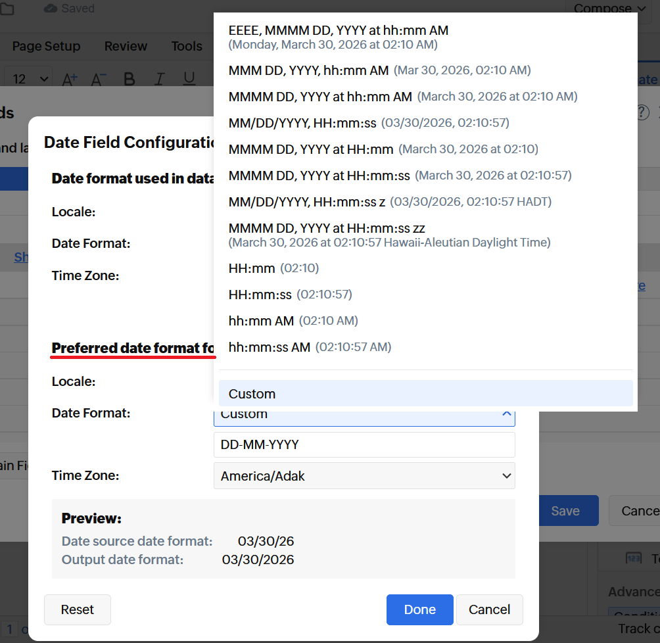Click the decrease font size icon
The width and height of the screenshot is (660, 643).
(x=99, y=79)
